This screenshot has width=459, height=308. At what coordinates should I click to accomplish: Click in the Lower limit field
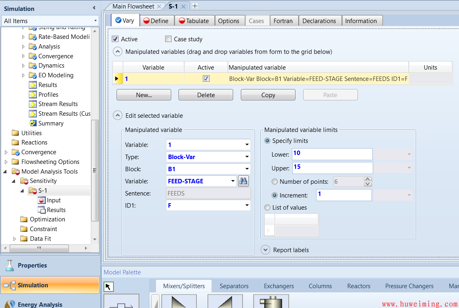(x=331, y=154)
